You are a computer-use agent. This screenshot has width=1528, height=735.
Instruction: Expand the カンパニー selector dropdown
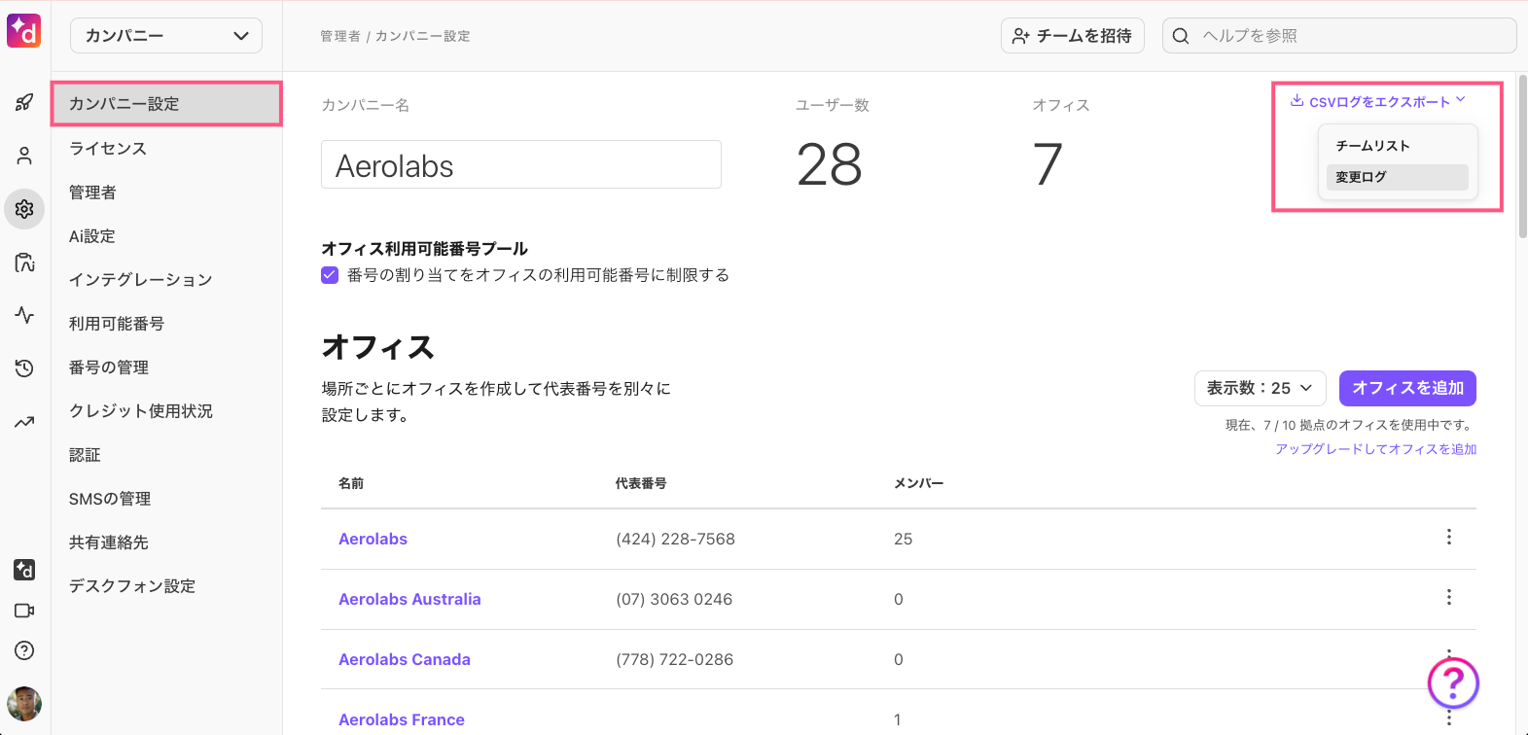tap(166, 36)
